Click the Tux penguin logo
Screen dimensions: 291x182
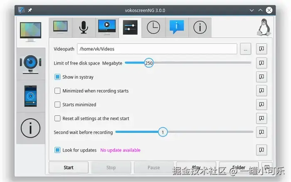click(264, 27)
